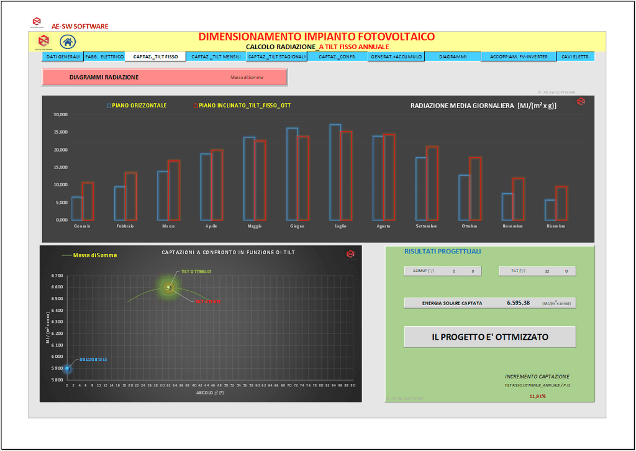This screenshot has width=636, height=451.
Task: Click the red logo icon in tilt chart corner
Action: click(x=350, y=254)
